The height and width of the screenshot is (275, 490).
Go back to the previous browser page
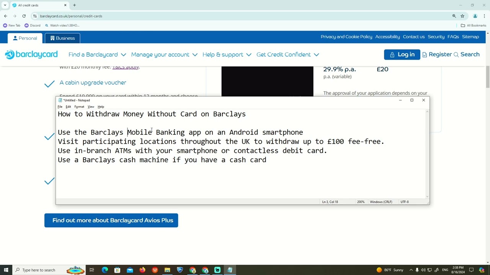(x=5, y=16)
